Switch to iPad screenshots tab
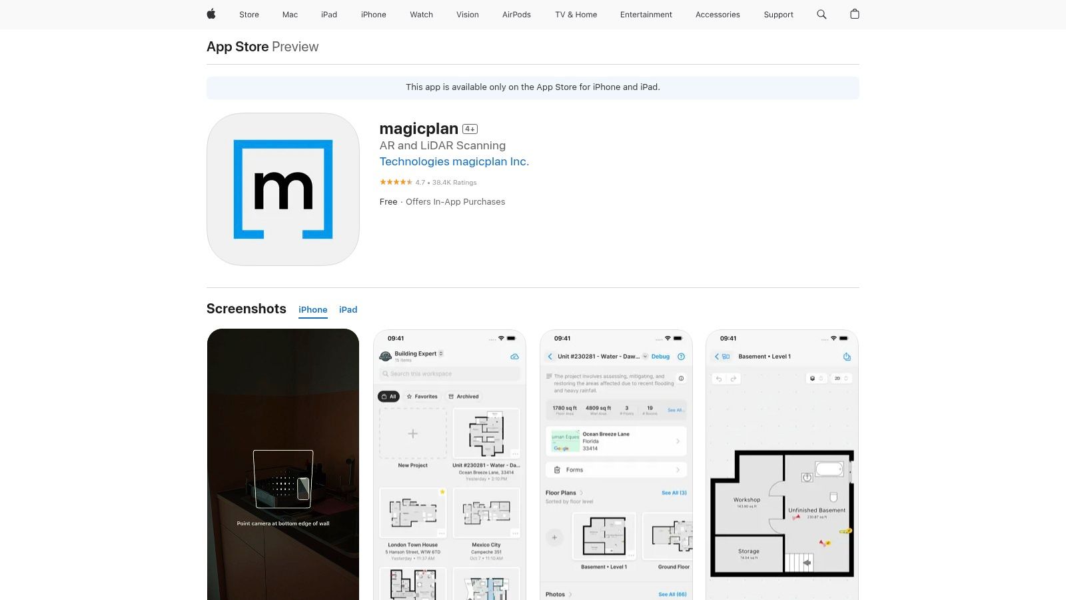Viewport: 1066px width, 600px height. coord(348,309)
